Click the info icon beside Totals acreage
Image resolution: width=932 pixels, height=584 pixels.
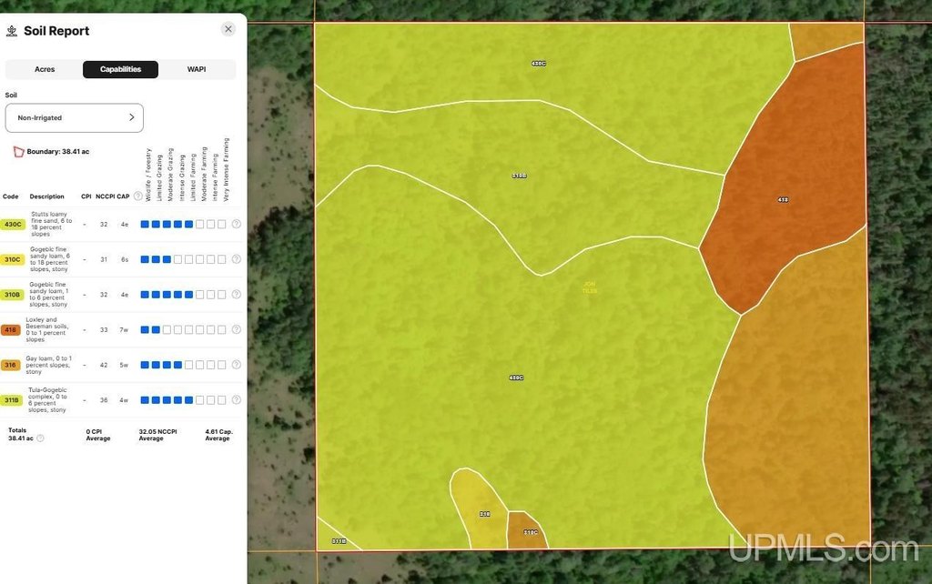pos(40,438)
